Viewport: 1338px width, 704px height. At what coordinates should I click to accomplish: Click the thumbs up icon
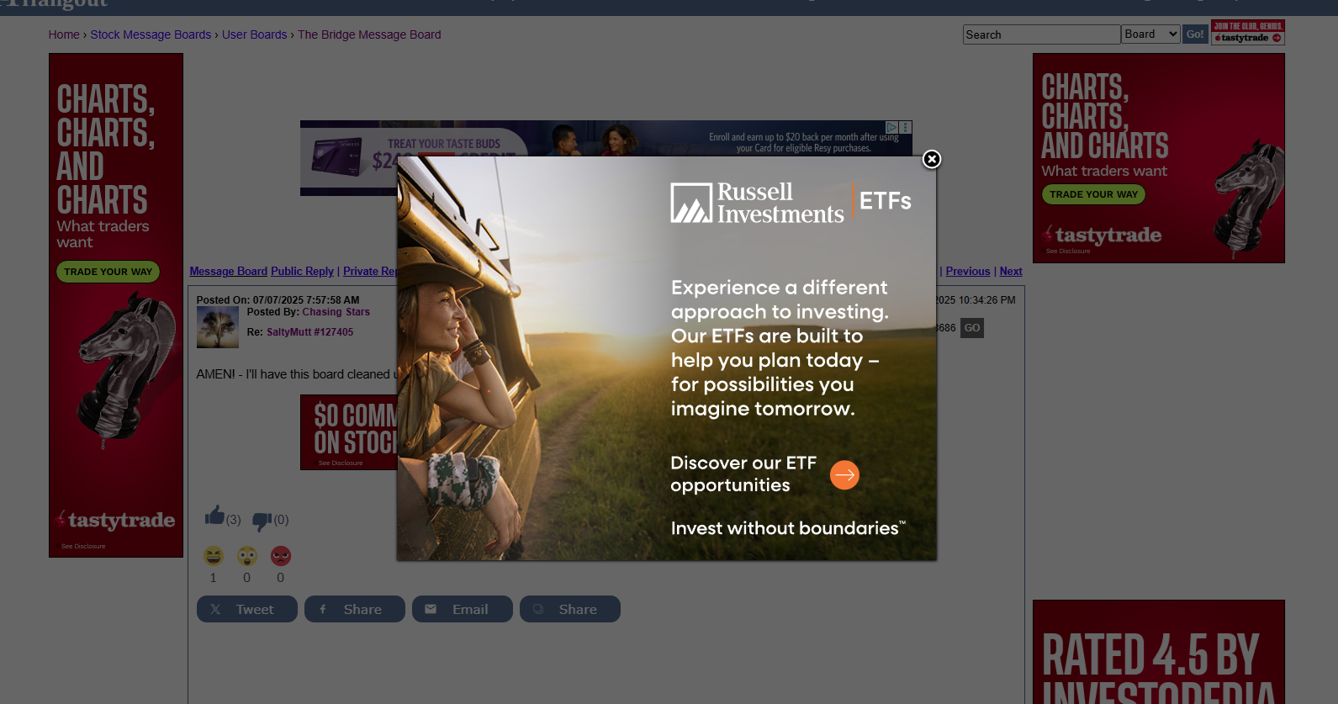click(x=214, y=516)
